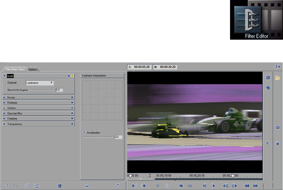Switch to the Options tab
Screen dimensions: 283x190
(32, 69)
